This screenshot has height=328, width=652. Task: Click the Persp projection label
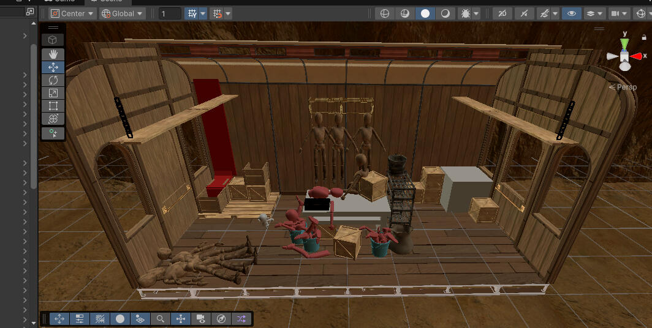point(624,88)
